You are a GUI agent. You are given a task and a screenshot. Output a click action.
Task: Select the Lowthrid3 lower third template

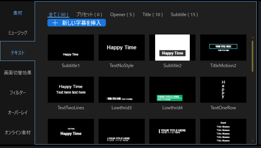click(122, 90)
